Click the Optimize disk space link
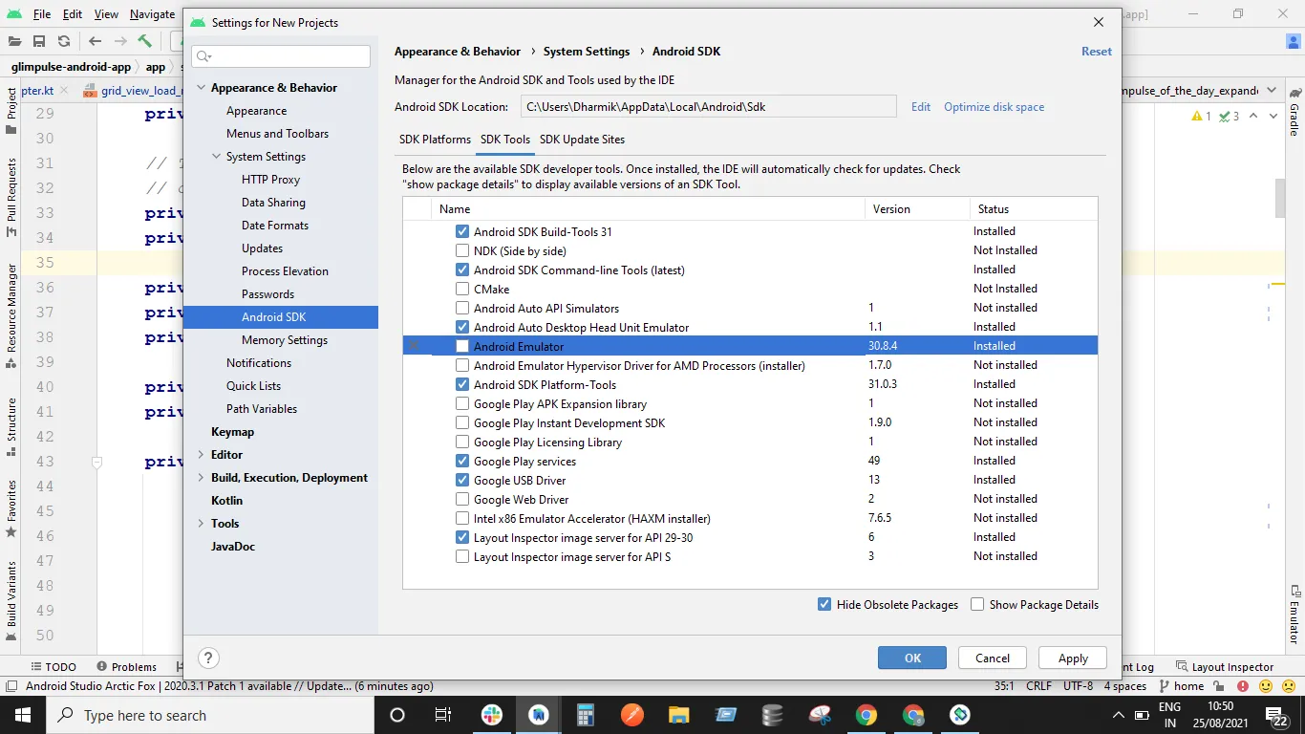Image resolution: width=1305 pixels, height=734 pixels. coord(994,107)
